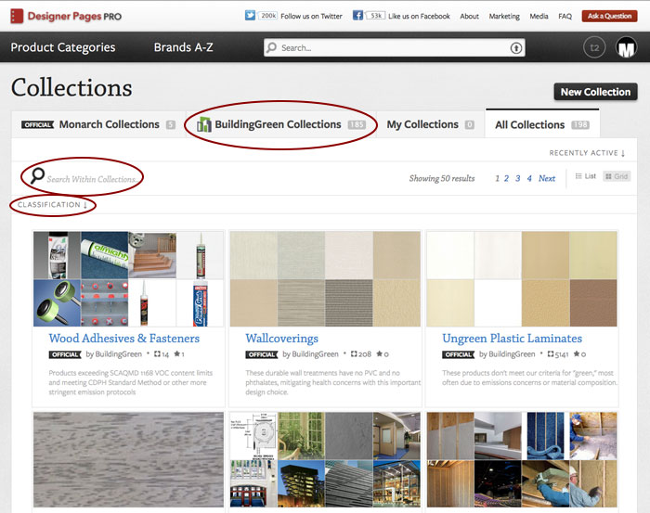Open the FAQ link
Viewport: 650px width, 513px height.
(x=565, y=16)
